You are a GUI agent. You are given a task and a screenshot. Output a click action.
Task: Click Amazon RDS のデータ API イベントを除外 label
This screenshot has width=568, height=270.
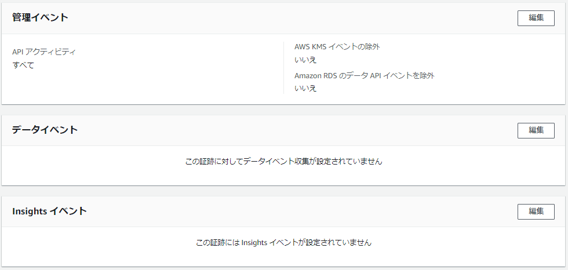365,75
